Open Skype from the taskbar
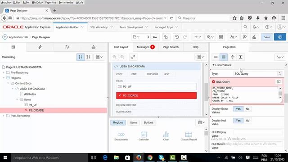Image resolution: width=288 pixels, height=162 pixels. [x=161, y=157]
